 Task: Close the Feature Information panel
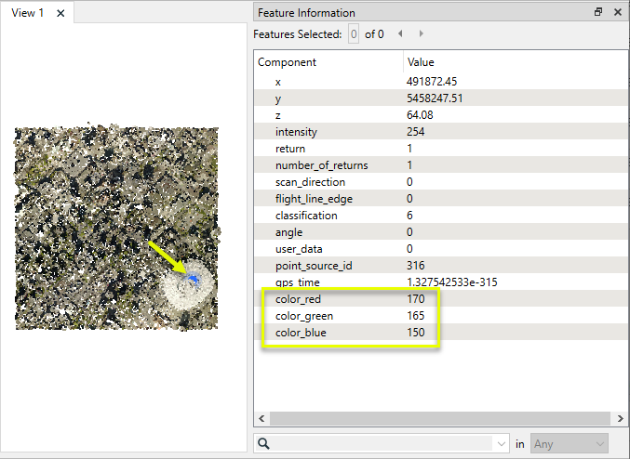(x=617, y=13)
